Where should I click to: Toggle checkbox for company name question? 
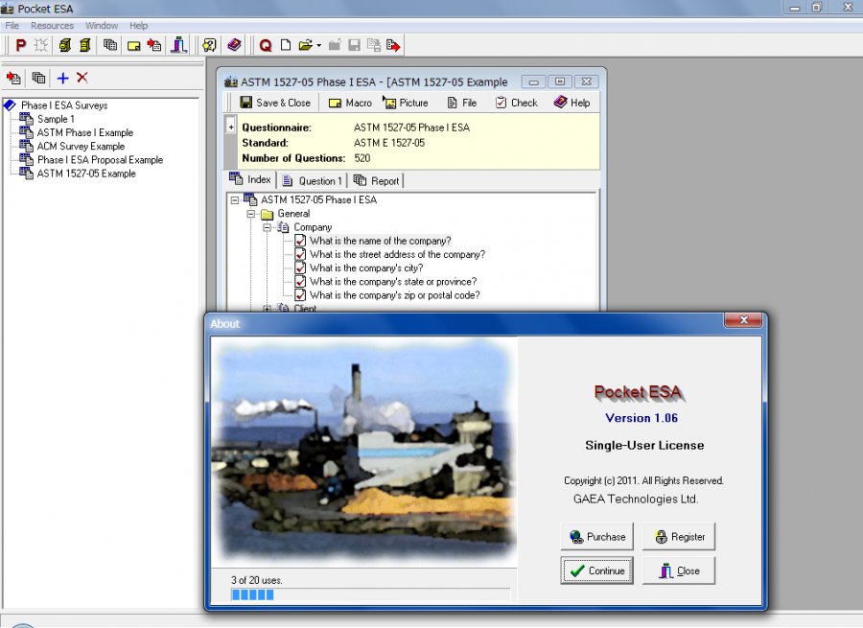300,241
